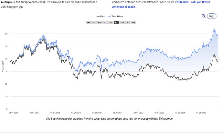Select the 1M time range

(x=88, y=23)
